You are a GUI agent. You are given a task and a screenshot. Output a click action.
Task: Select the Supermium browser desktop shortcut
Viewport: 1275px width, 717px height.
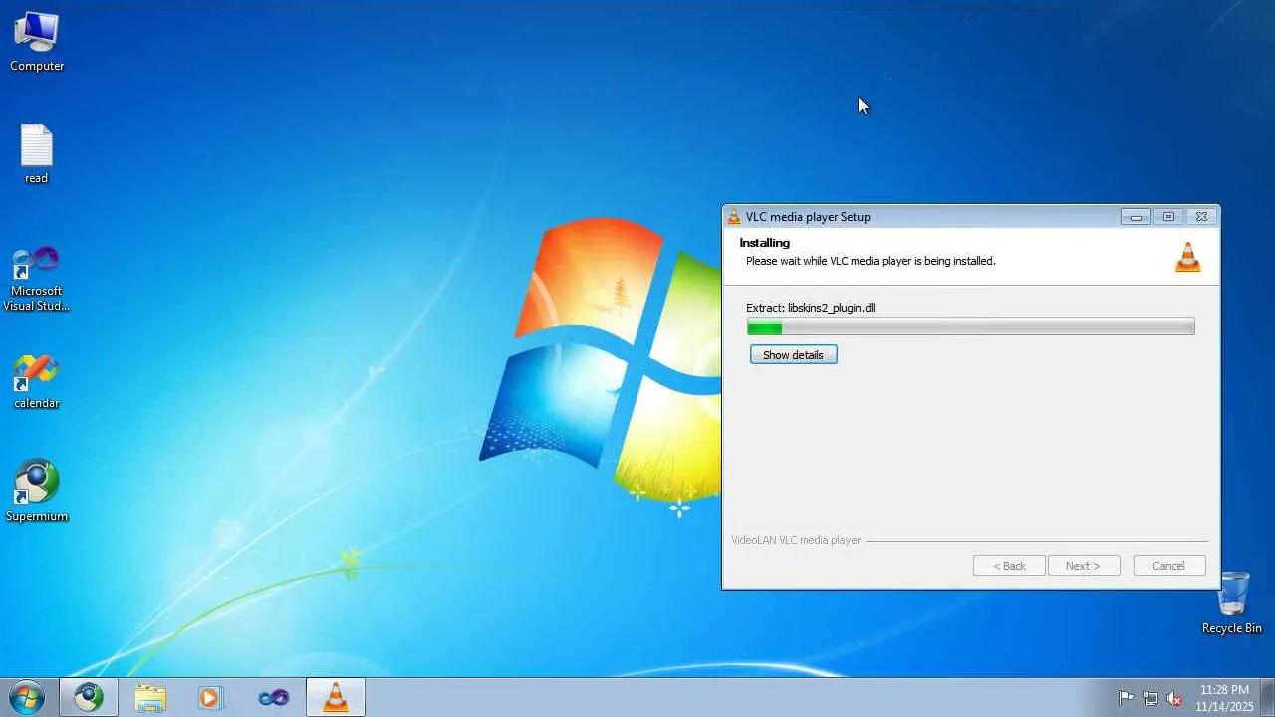pyautogui.click(x=37, y=491)
